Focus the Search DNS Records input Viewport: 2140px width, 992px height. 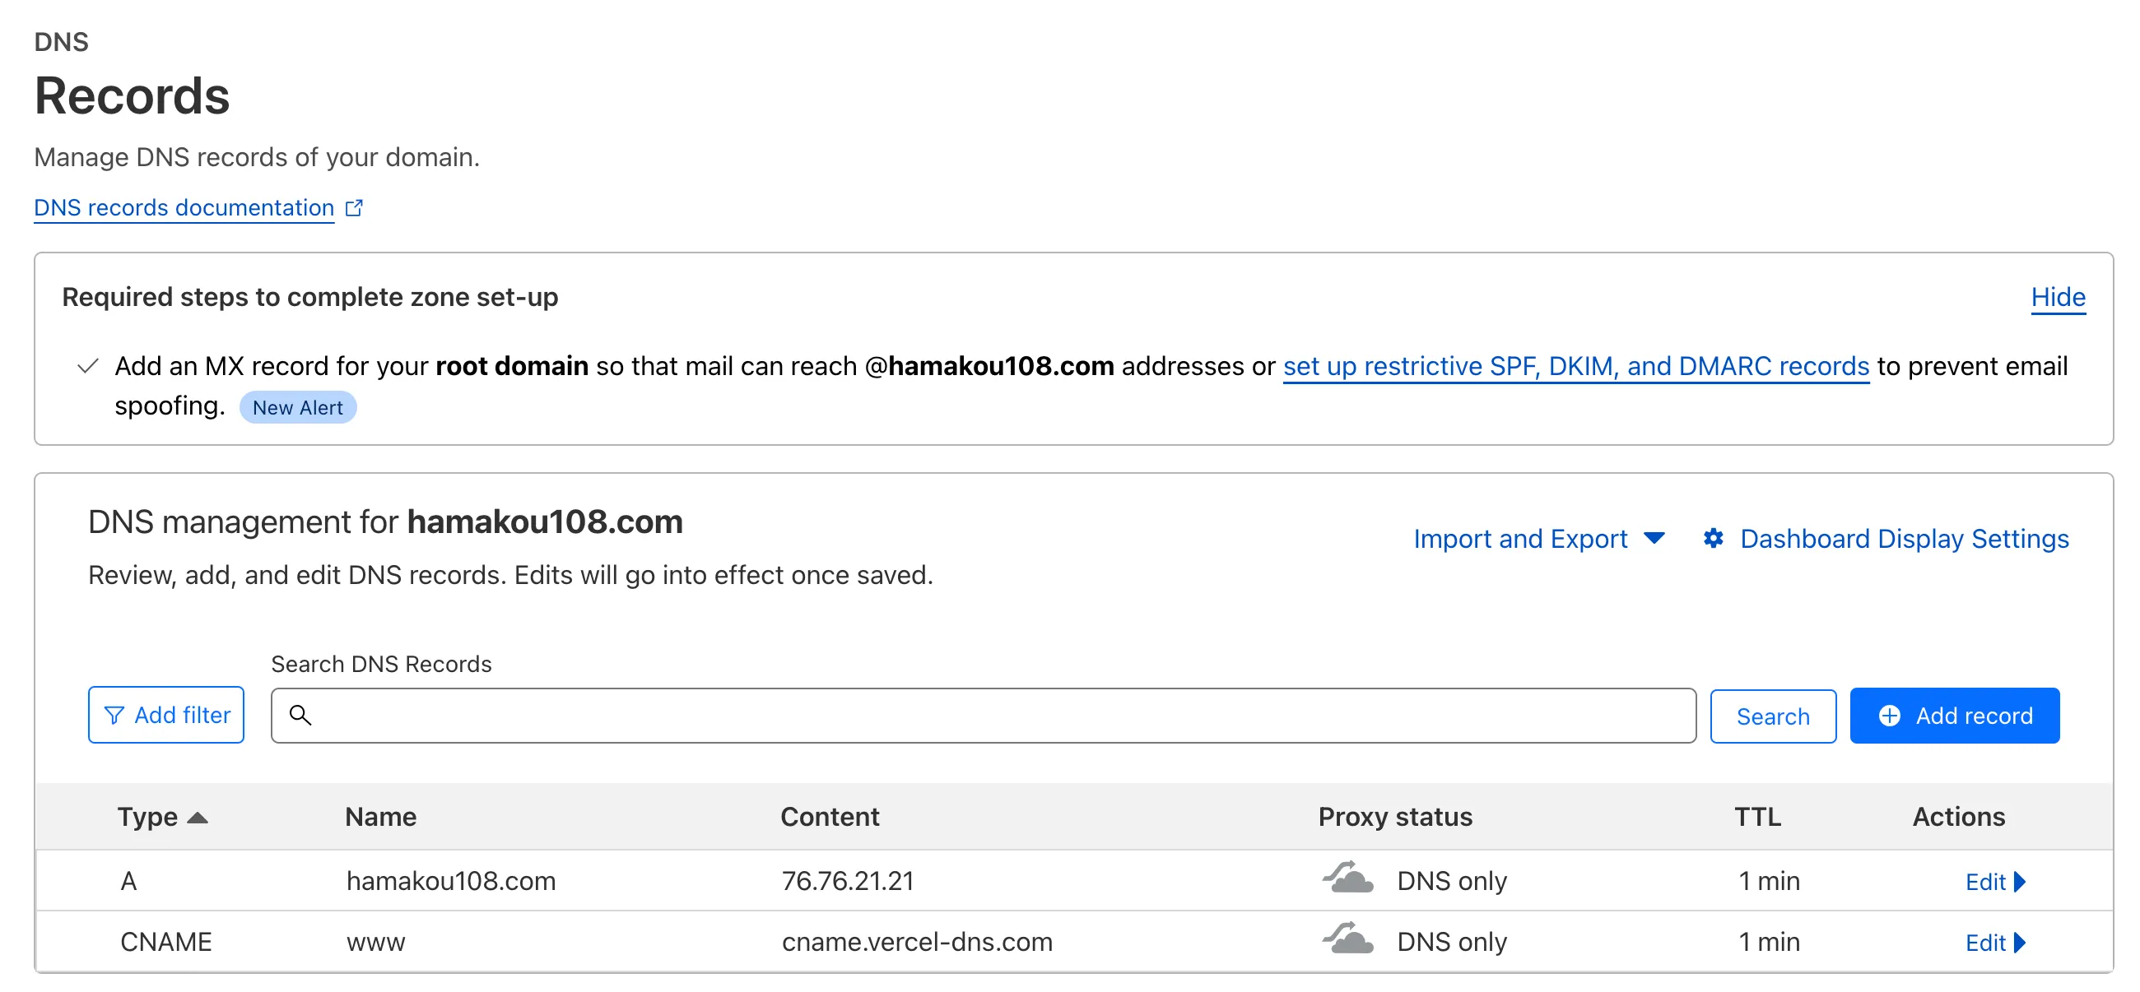[997, 715]
